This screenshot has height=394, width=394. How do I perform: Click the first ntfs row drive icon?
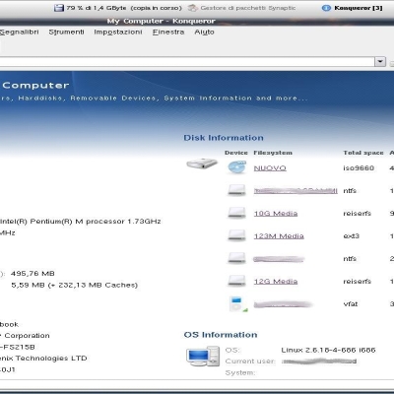(236, 190)
